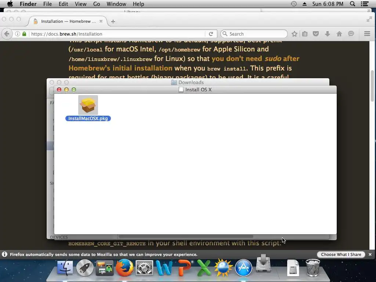Launch Microsoft Excel from the Dock
Image resolution: width=376 pixels, height=282 pixels.
click(203, 268)
